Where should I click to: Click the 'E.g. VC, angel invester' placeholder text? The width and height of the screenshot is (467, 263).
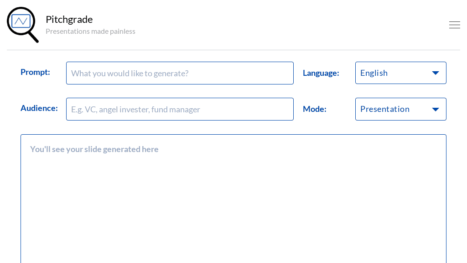(x=135, y=109)
